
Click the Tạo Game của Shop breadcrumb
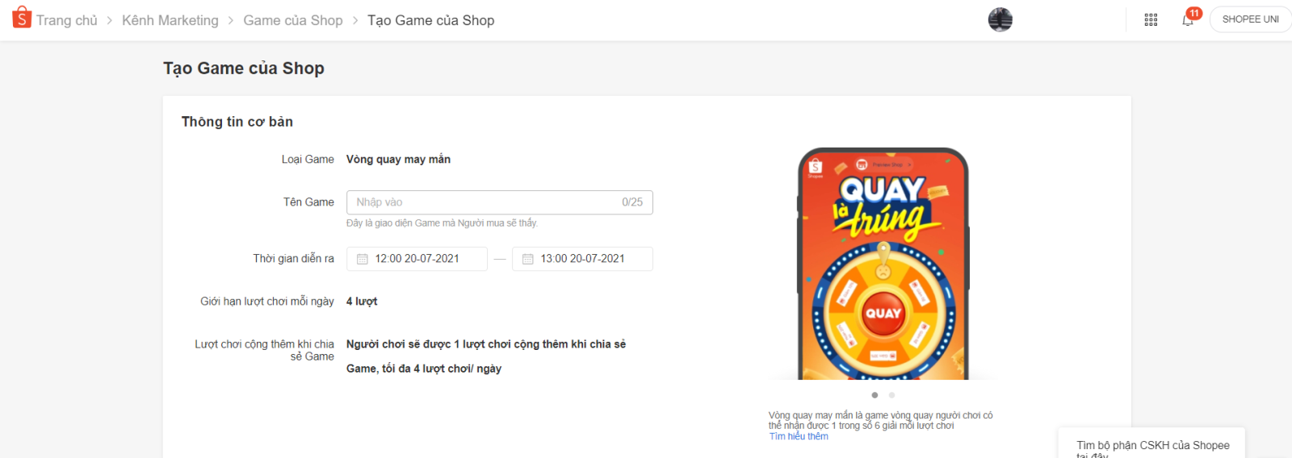[430, 20]
